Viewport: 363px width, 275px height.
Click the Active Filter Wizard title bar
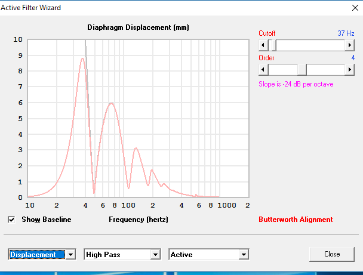pyautogui.click(x=149, y=8)
